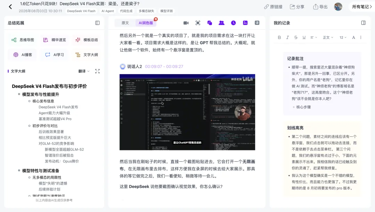Viewport: 375px width, 212px height.
Task: Open the 正文 paragraph style dropdown
Action: click(328, 37)
